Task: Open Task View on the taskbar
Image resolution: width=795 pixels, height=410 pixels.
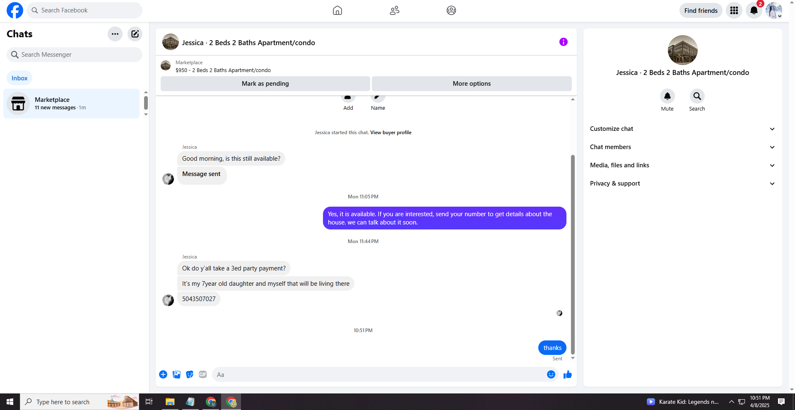Action: [149, 402]
